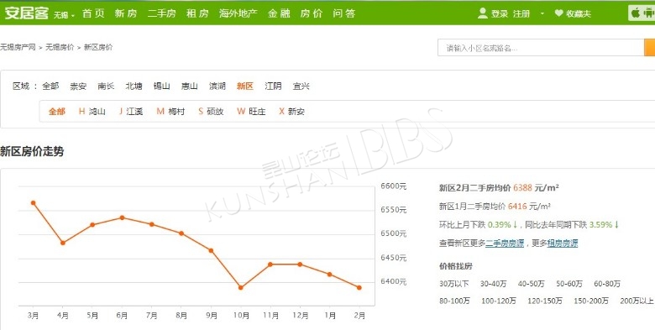Click the community name search field
The image size is (655, 330).
[x=541, y=48]
